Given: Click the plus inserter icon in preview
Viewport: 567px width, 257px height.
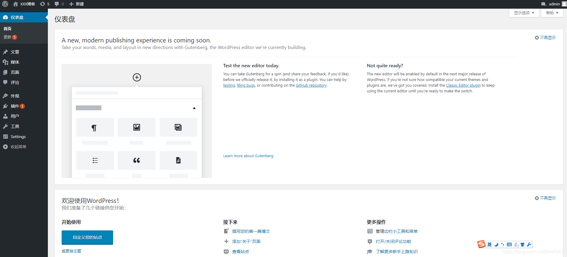Looking at the screenshot, I should pos(137,77).
